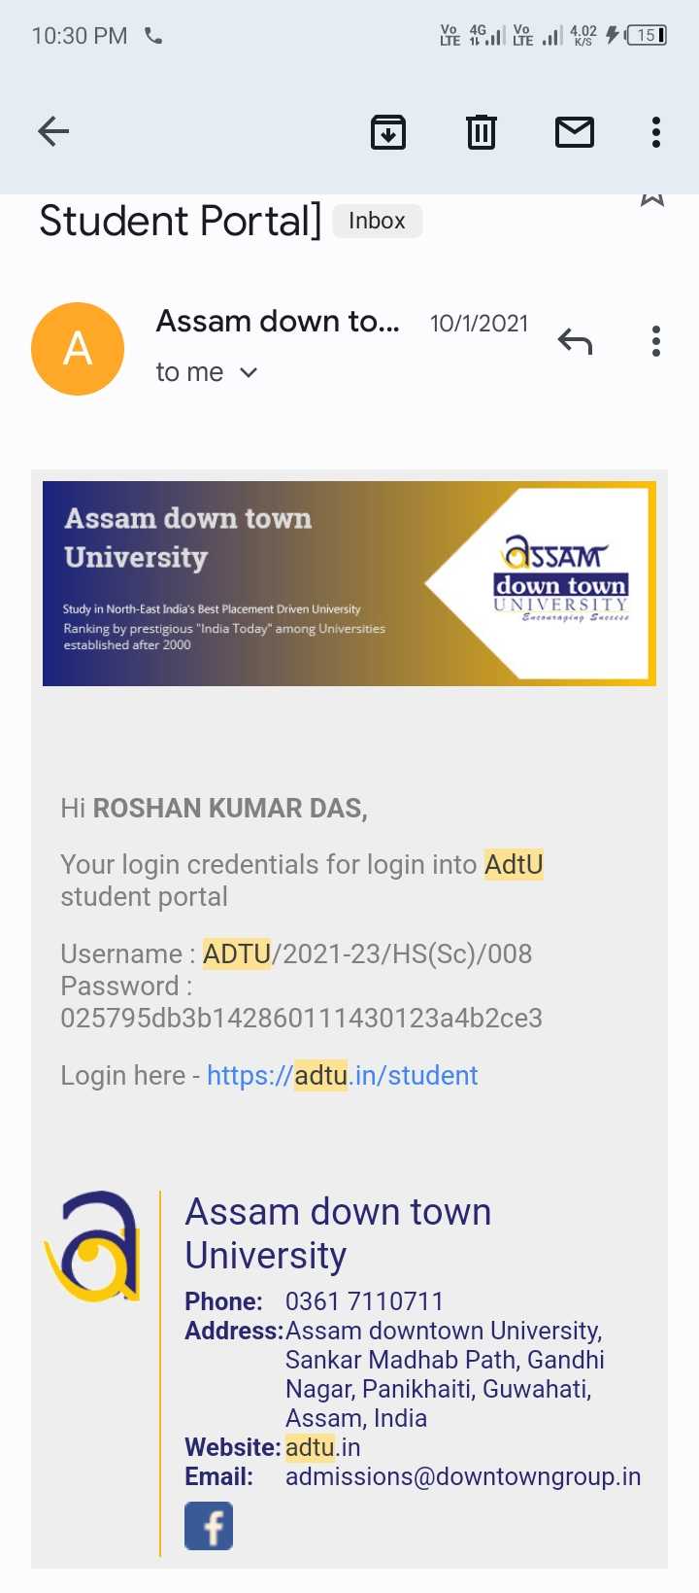
Task: Open the top toolbar overflow menu
Action: [656, 131]
